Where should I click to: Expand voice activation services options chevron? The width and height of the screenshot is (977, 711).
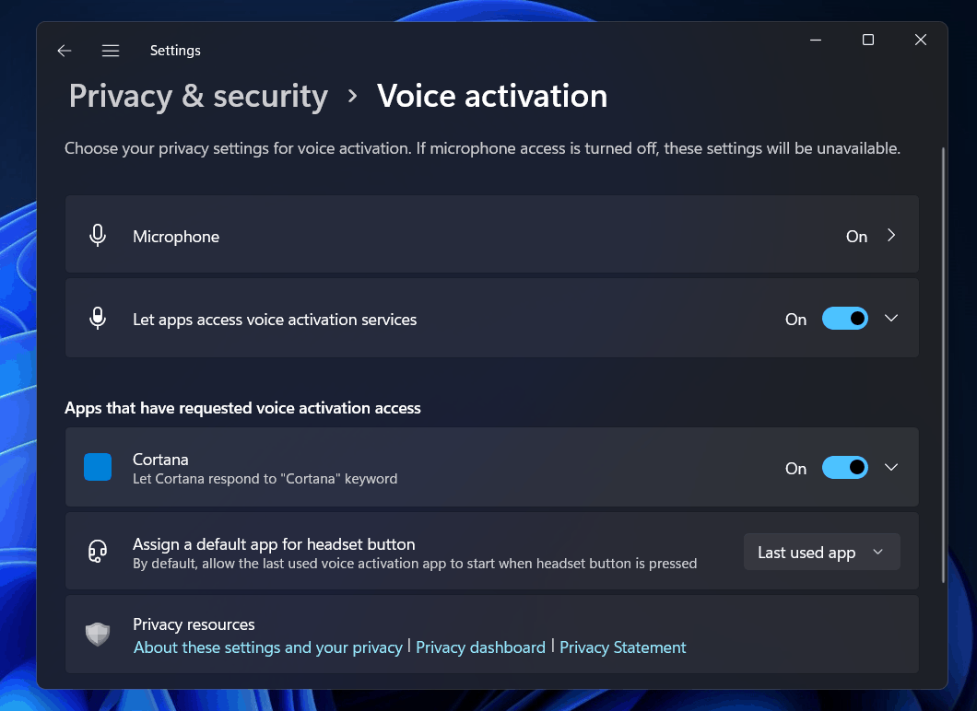(x=891, y=319)
